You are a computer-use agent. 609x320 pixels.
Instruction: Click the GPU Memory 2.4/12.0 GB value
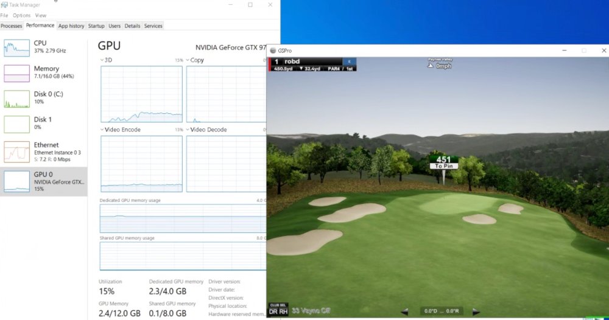coord(119,313)
